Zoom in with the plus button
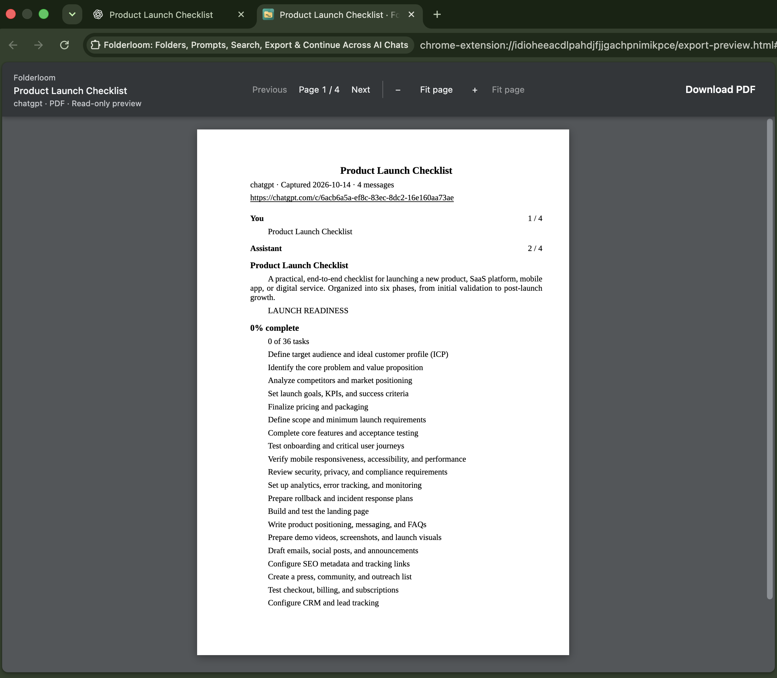 475,90
